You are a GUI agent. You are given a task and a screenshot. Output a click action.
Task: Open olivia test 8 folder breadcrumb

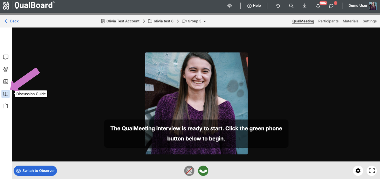point(161,21)
